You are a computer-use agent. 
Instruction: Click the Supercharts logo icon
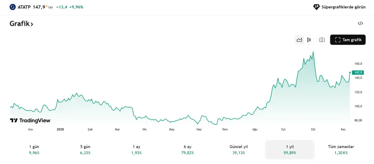tap(316, 7)
